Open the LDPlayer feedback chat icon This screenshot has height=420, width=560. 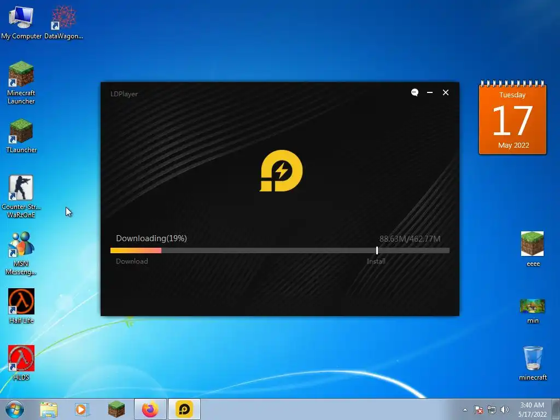point(415,92)
